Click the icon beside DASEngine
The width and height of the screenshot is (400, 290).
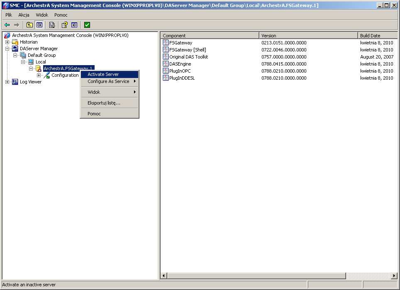(166, 64)
